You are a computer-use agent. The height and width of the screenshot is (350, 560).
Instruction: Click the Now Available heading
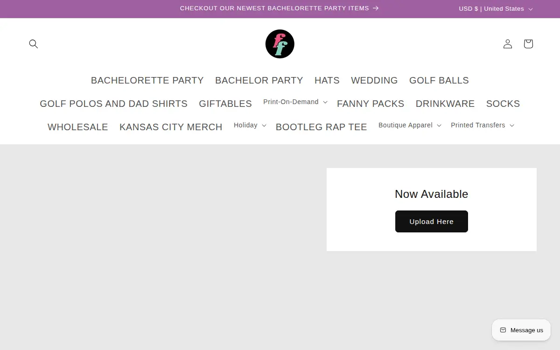pos(432,194)
